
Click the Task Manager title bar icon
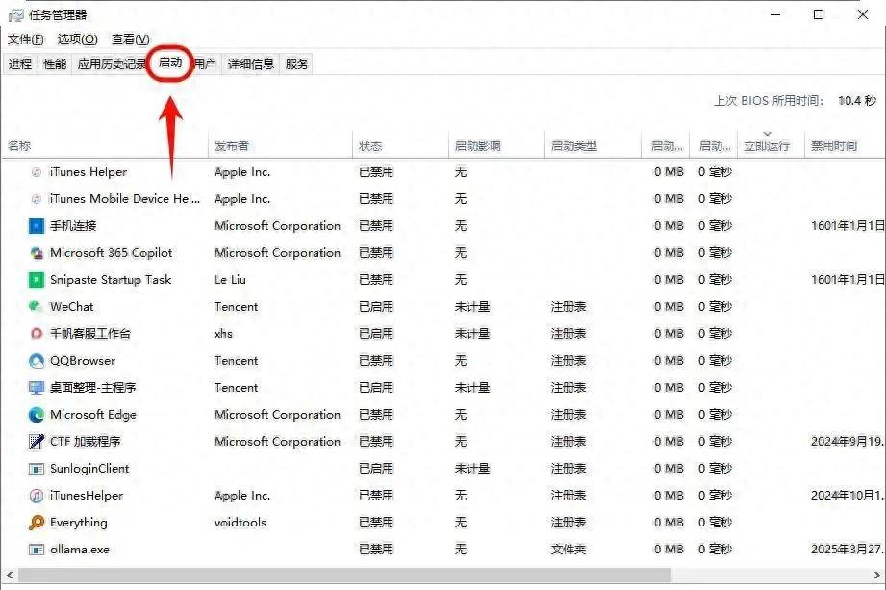[x=15, y=15]
